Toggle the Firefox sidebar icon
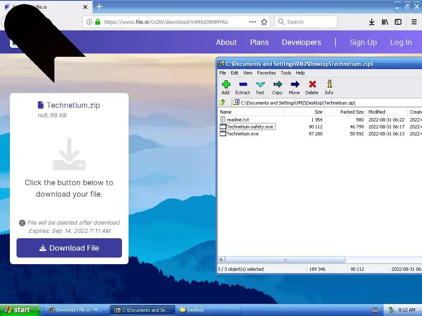The image size is (422, 316). pos(398,22)
